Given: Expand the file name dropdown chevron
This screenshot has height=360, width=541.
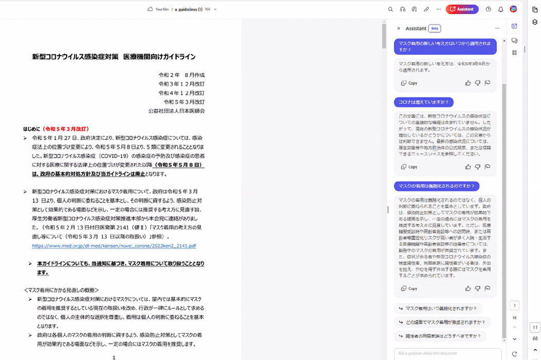Looking at the screenshot, I should click(x=216, y=9).
